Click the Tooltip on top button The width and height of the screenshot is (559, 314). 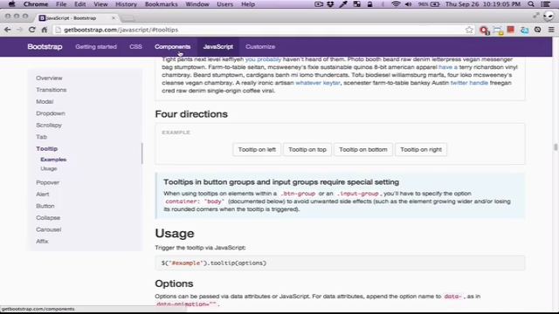coord(307,149)
